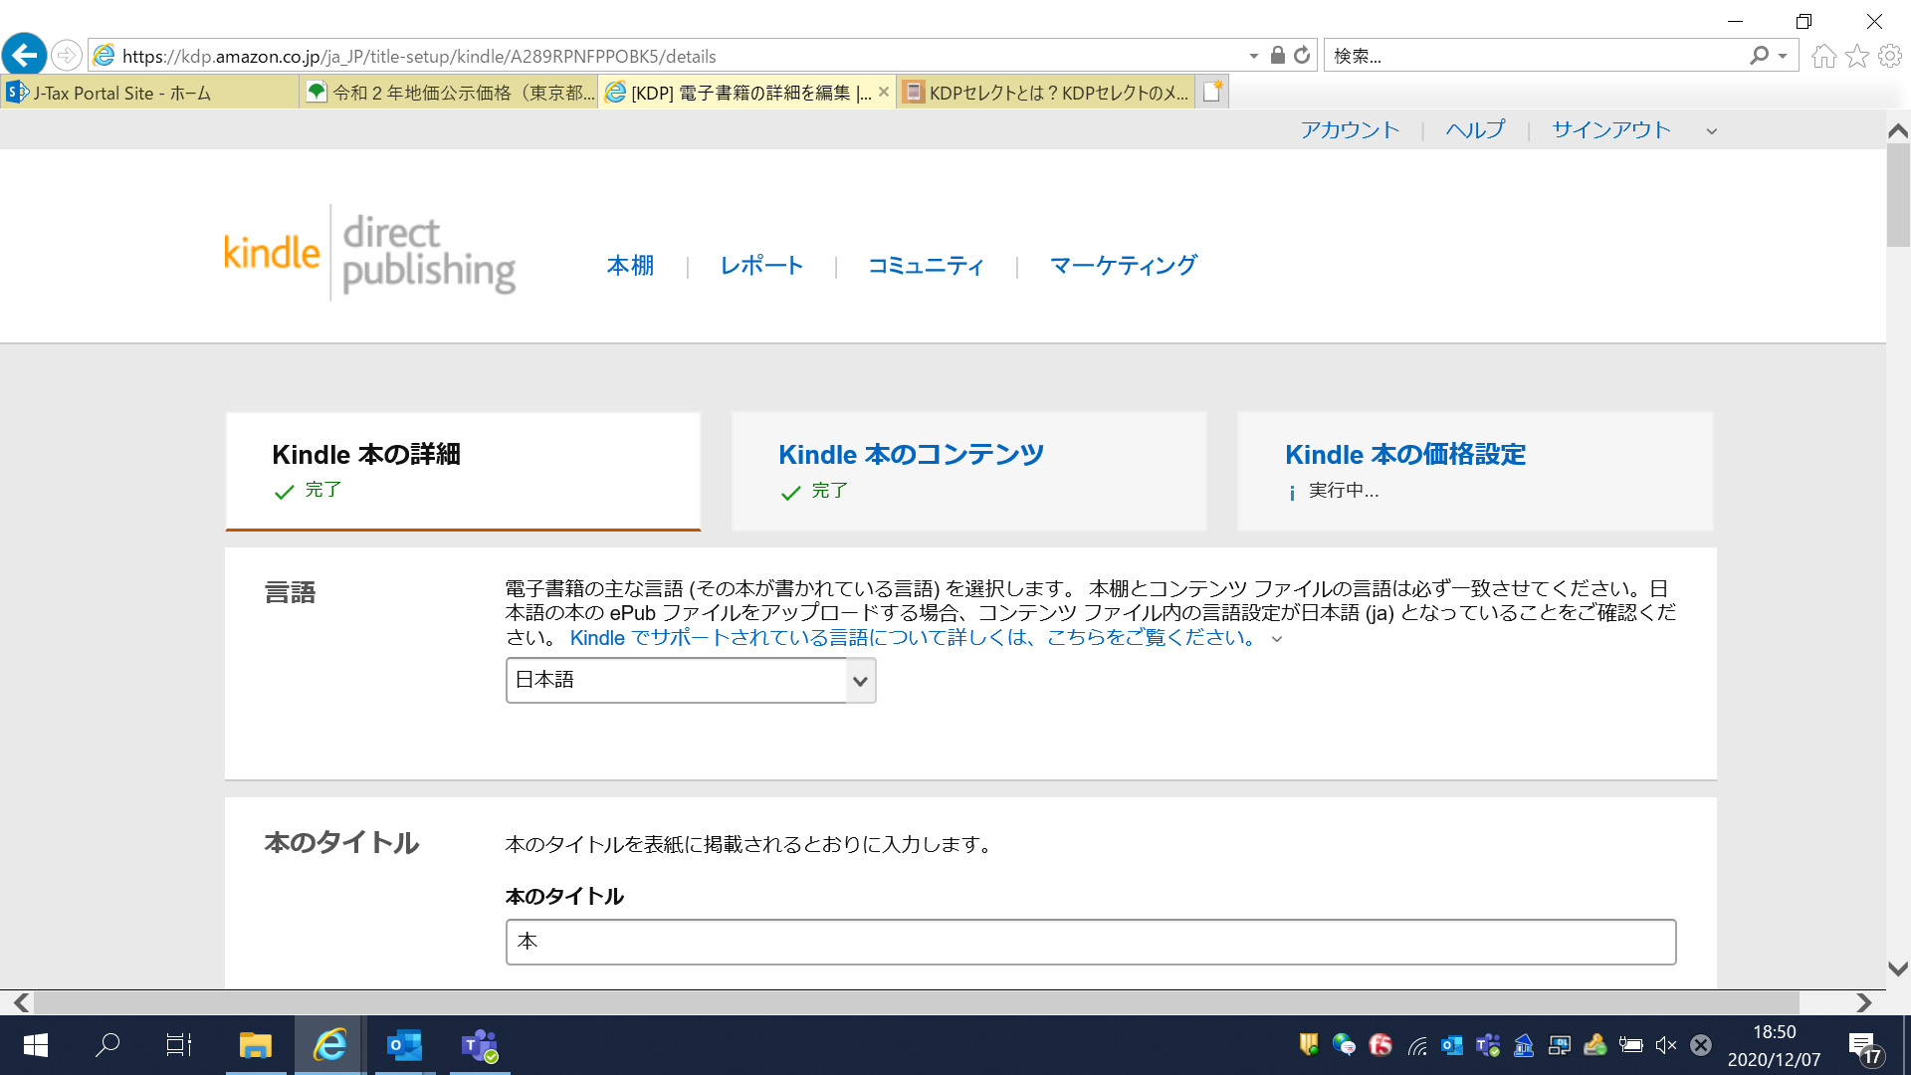Open search provider dropdown arrow
This screenshot has width=1911, height=1075.
[1783, 57]
